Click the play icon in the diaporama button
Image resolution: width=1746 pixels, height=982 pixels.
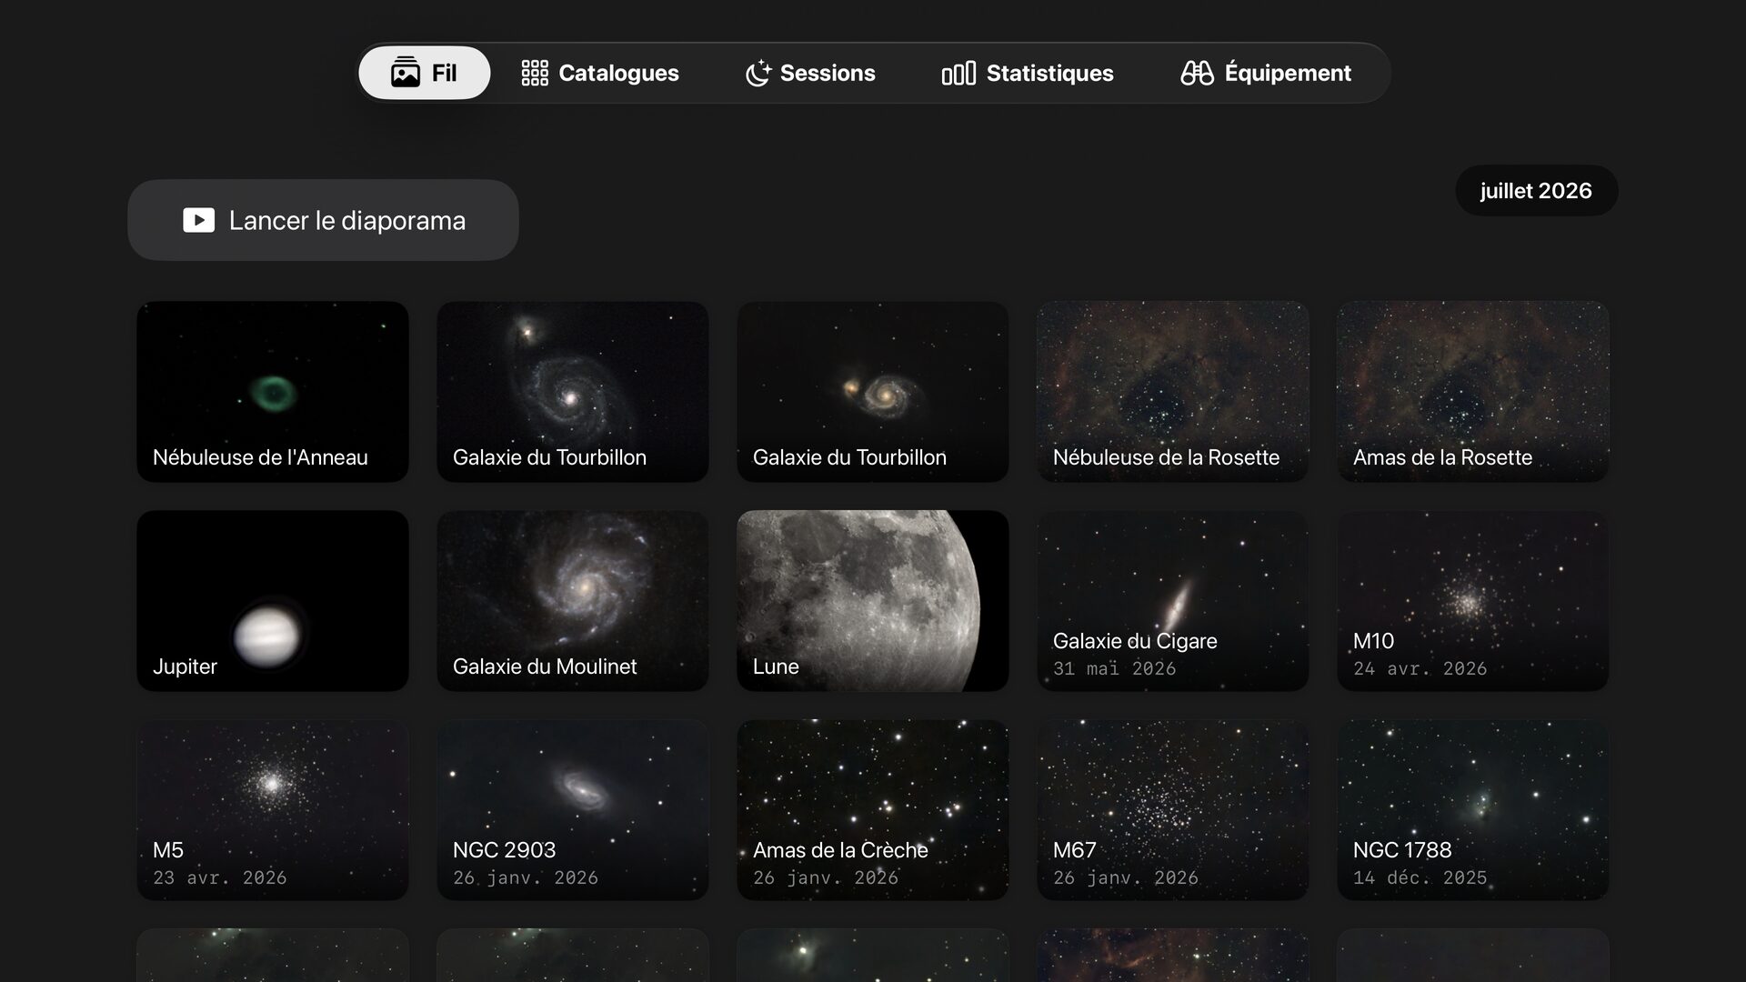pyautogui.click(x=198, y=220)
